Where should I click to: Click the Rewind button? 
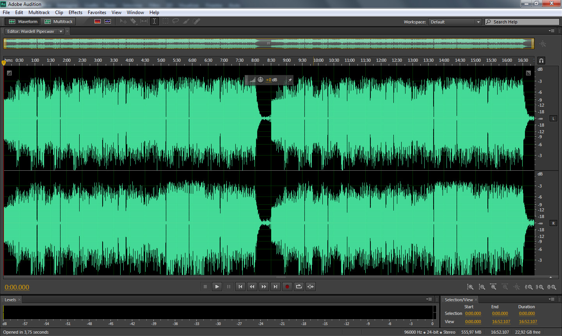click(252, 286)
